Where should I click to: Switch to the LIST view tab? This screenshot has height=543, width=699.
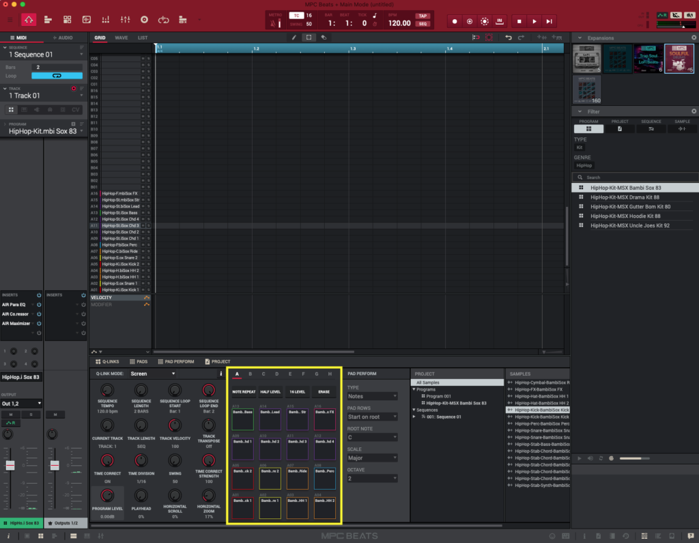click(142, 38)
